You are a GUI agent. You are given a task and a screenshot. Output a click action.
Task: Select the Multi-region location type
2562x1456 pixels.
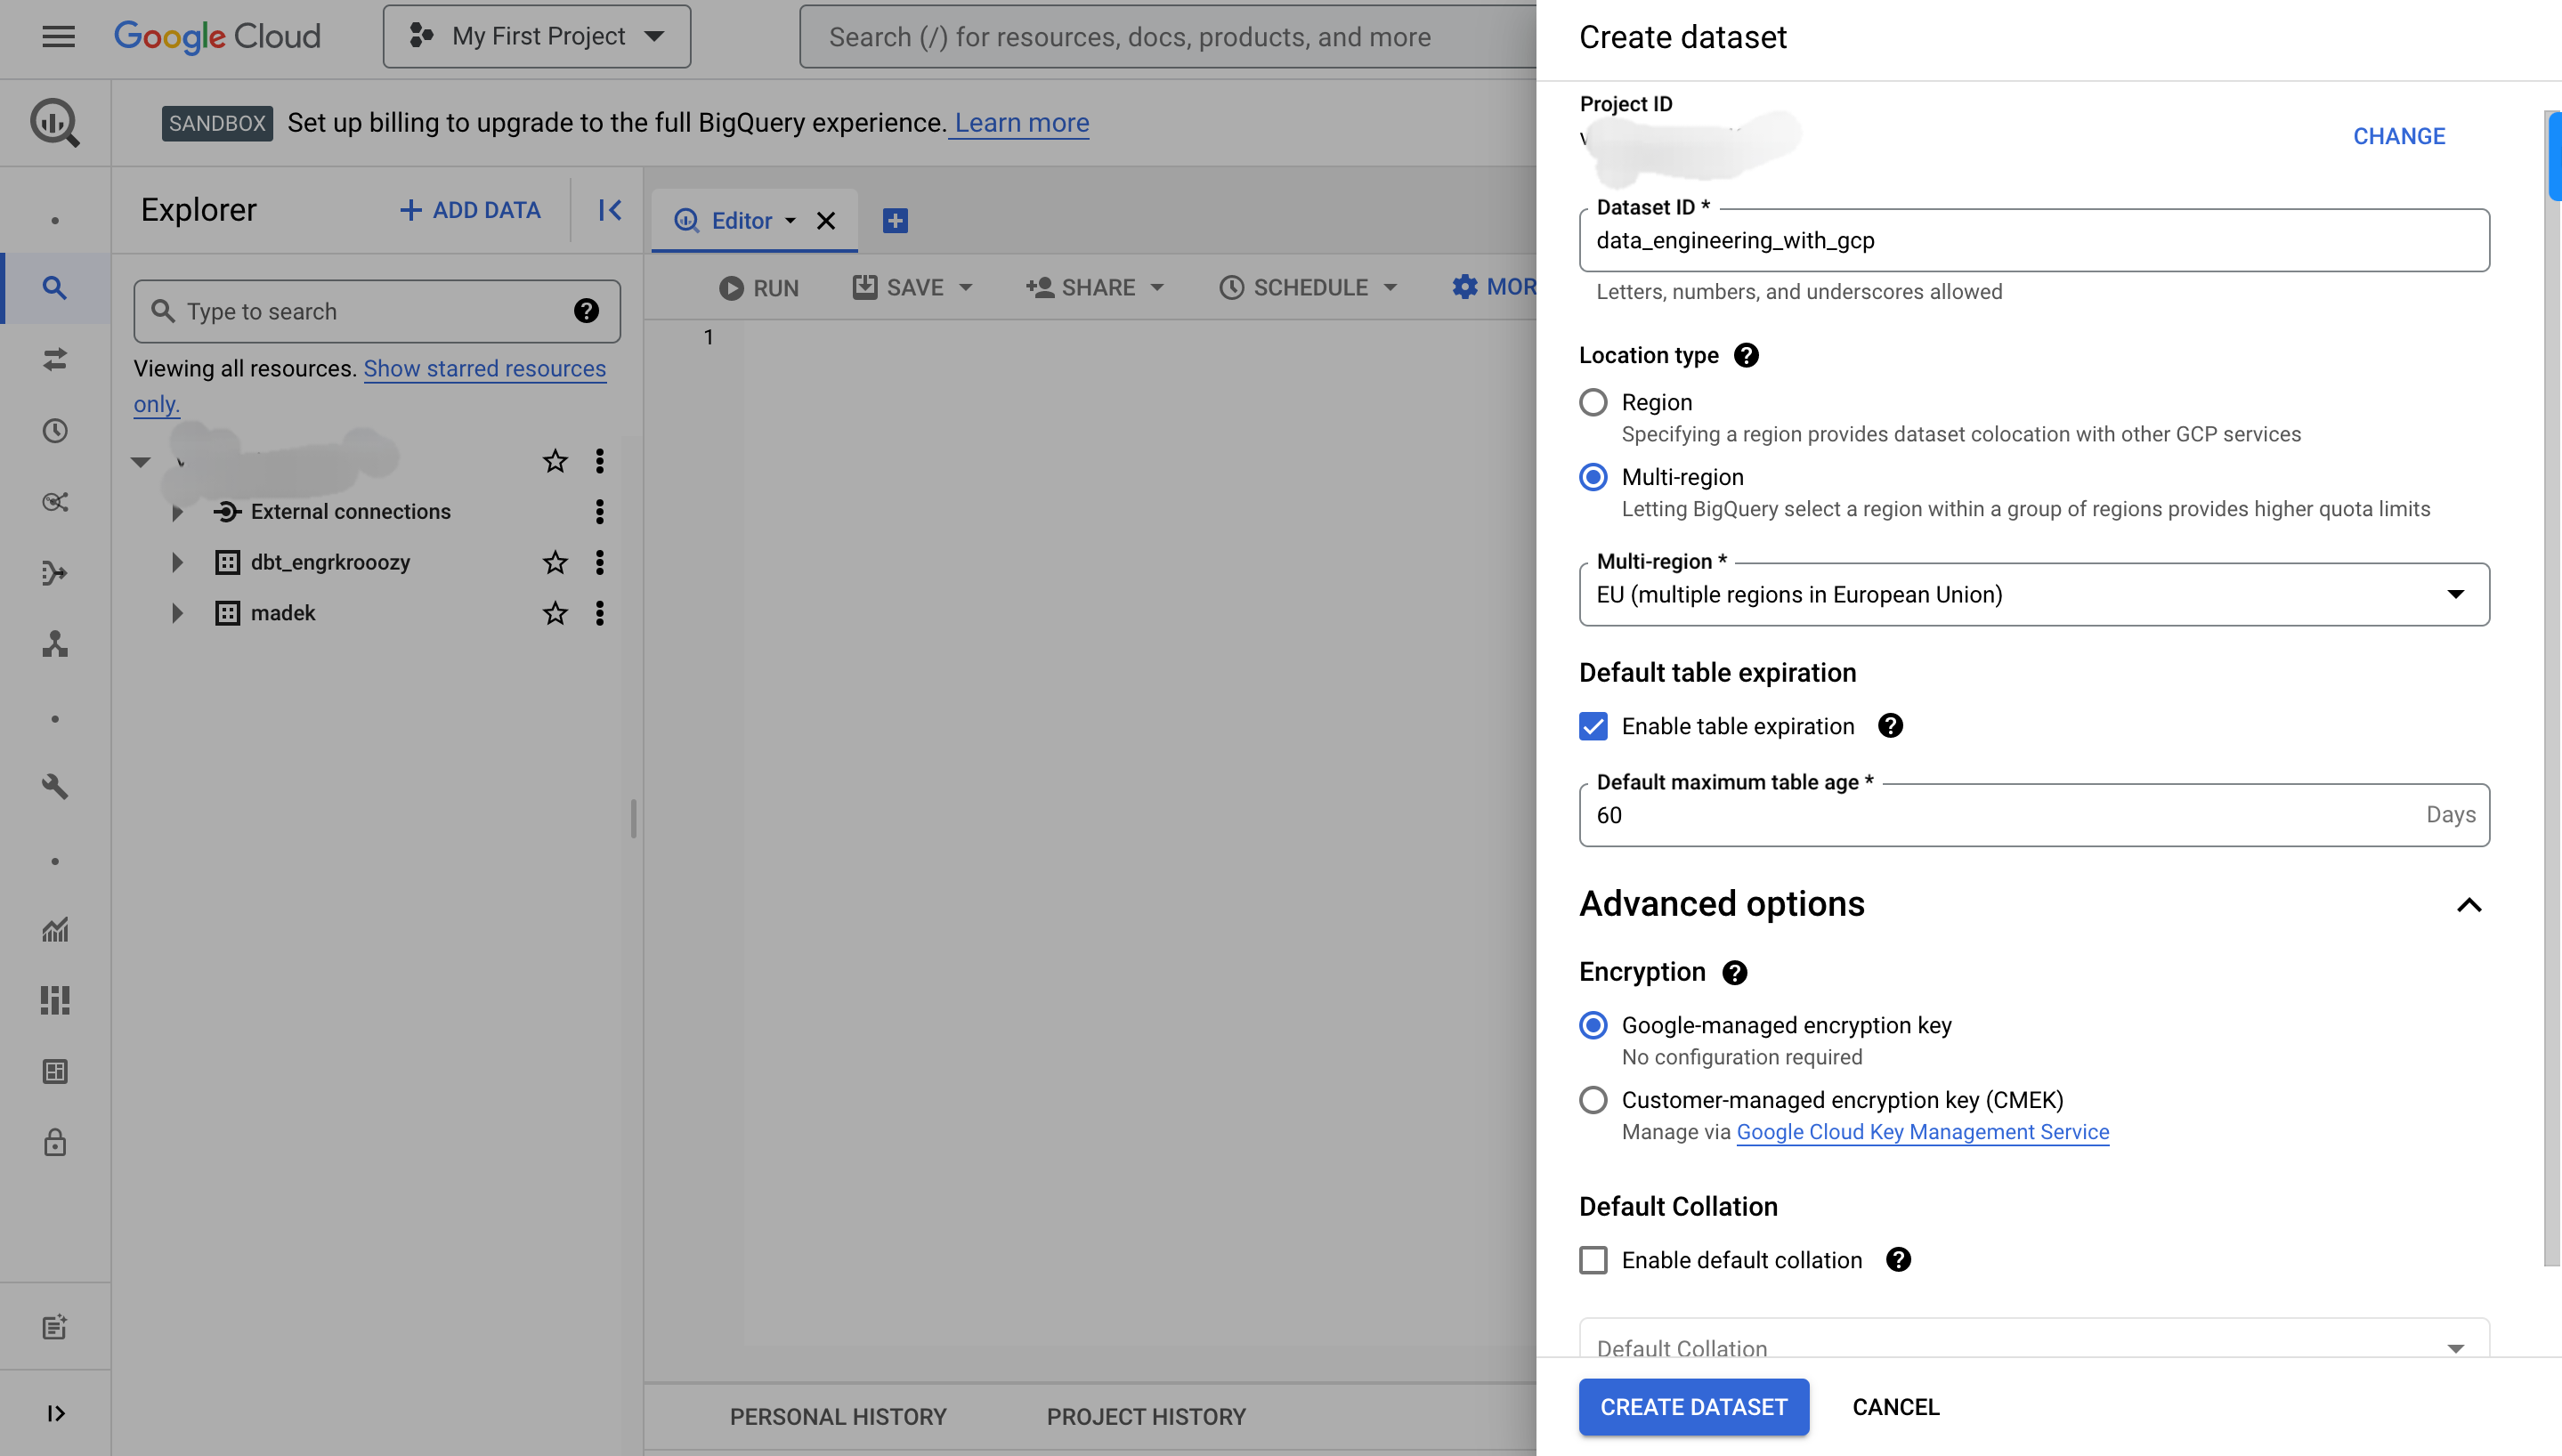point(1593,477)
